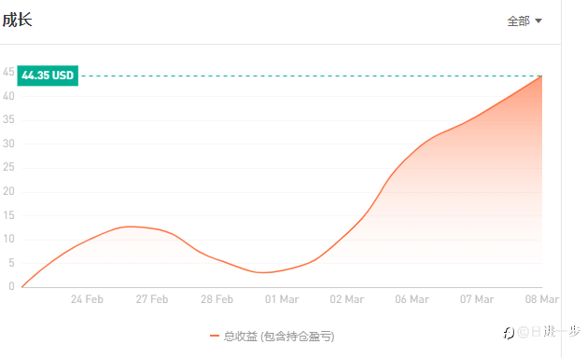
Task: Select the 24 Feb axis date
Action: coord(87,299)
